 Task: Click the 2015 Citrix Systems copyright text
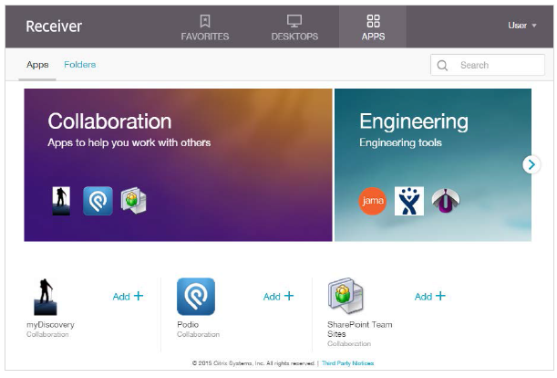point(253,363)
